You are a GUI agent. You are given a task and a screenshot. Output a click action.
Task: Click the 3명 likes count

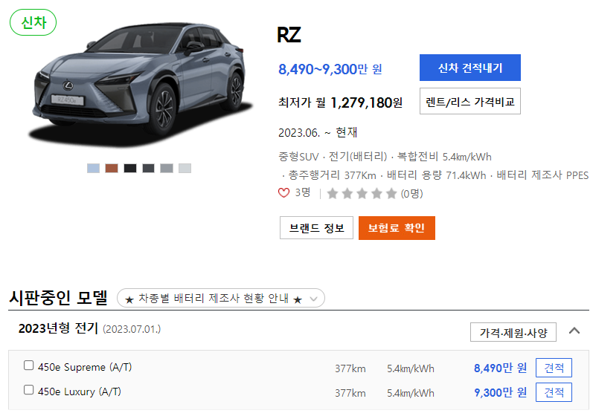[303, 192]
